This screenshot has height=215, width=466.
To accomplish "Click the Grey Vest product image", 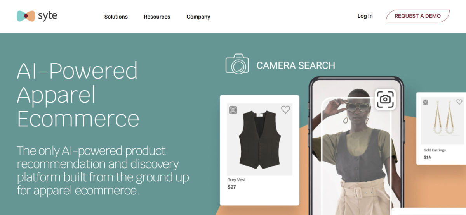I will coord(259,139).
